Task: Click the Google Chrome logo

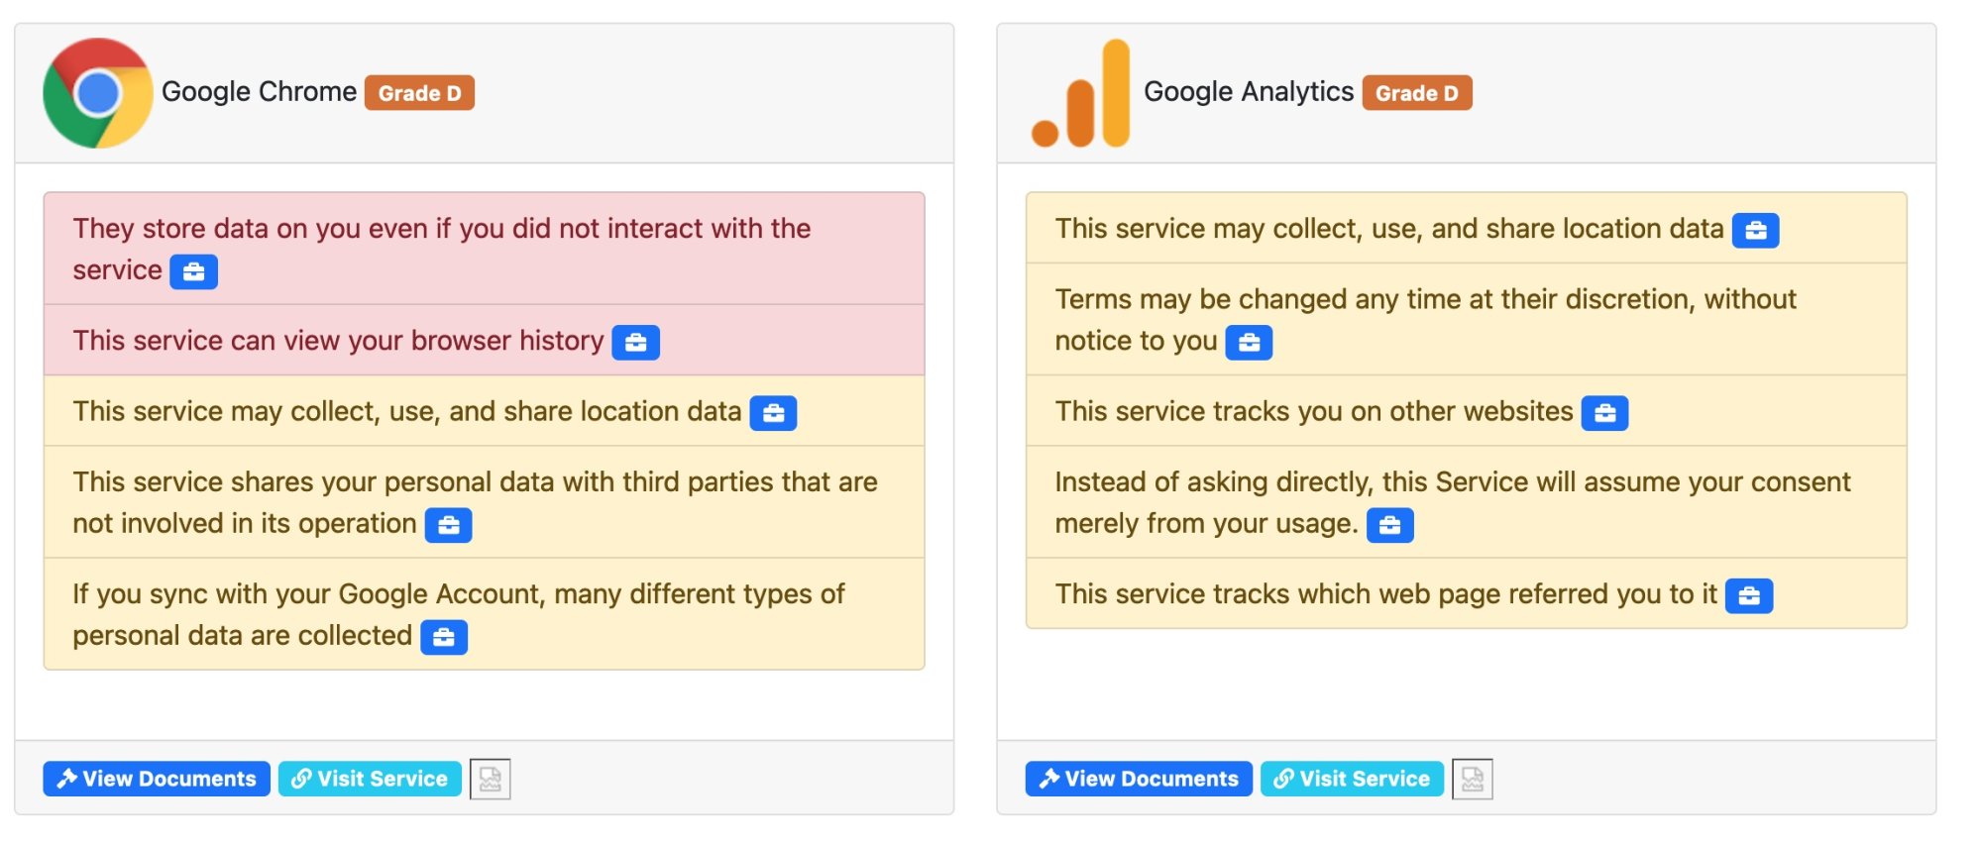Action: point(97,93)
